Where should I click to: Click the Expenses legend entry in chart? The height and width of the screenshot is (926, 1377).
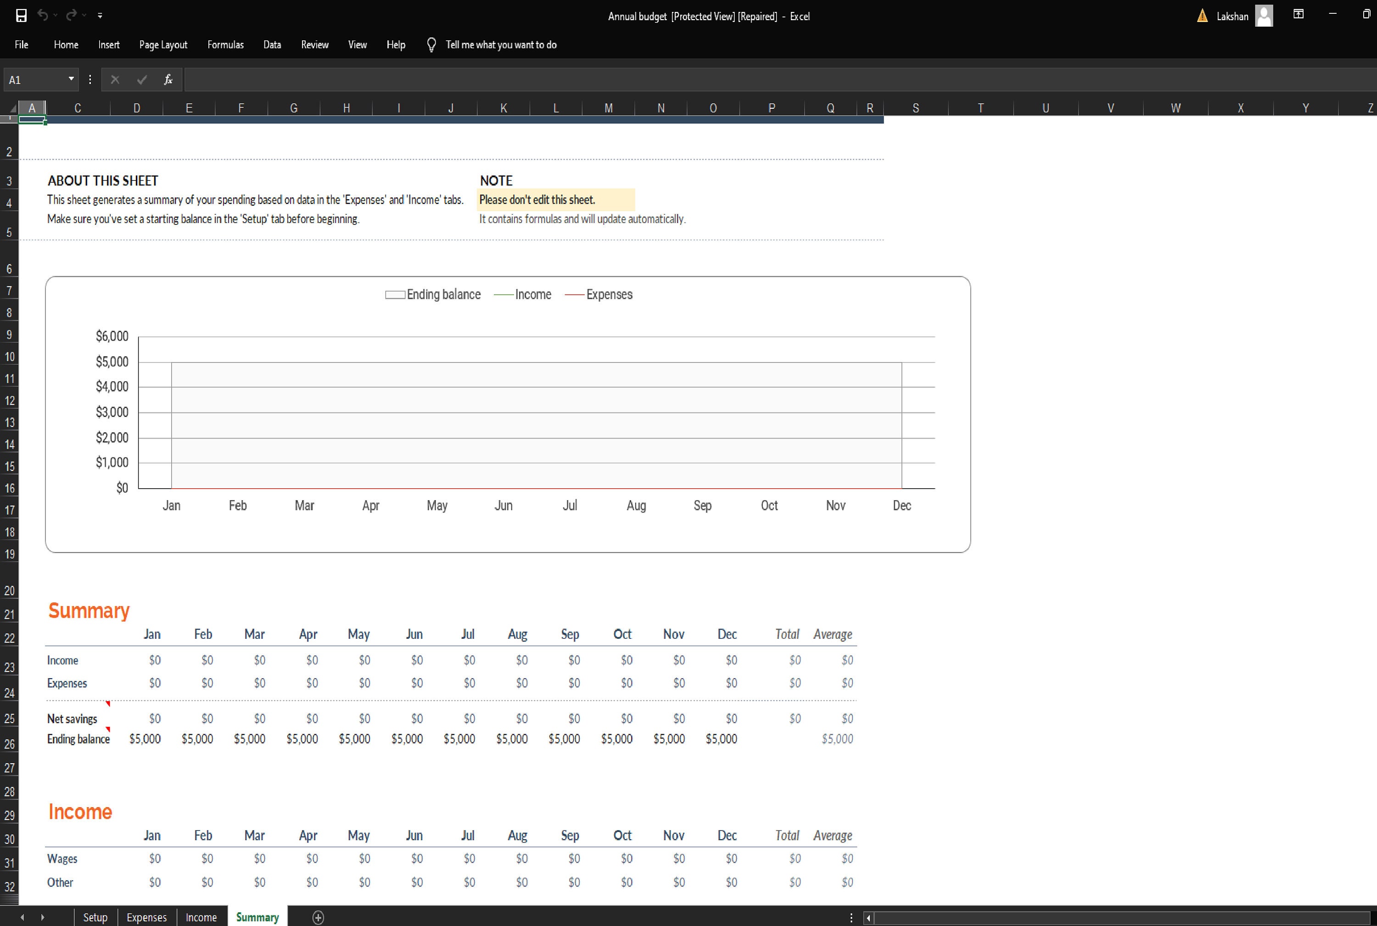[599, 294]
